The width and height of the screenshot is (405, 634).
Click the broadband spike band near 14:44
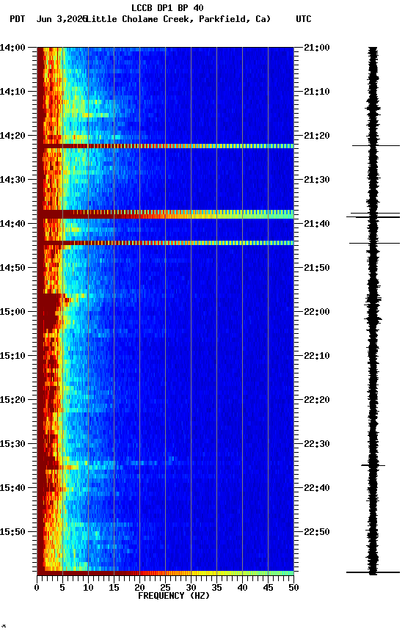pos(165,243)
